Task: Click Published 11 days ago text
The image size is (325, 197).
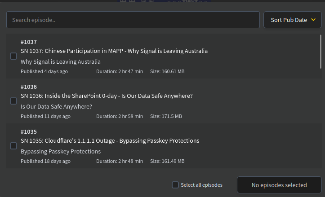Action: click(45, 116)
